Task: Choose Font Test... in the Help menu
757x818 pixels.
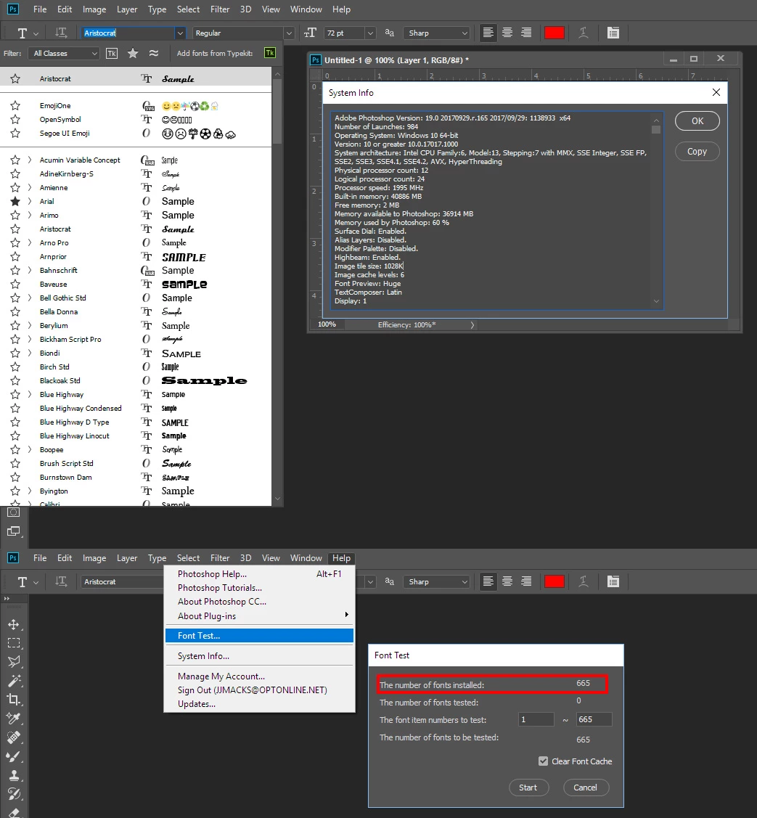Action: point(259,635)
